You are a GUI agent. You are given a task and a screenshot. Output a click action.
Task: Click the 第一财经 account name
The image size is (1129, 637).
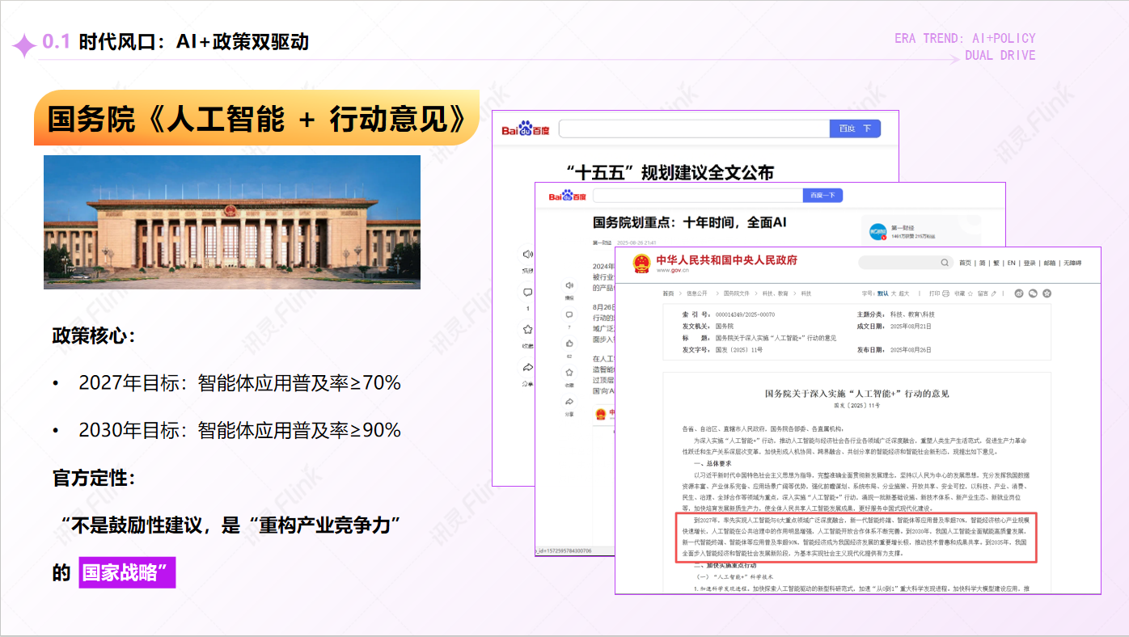(901, 228)
